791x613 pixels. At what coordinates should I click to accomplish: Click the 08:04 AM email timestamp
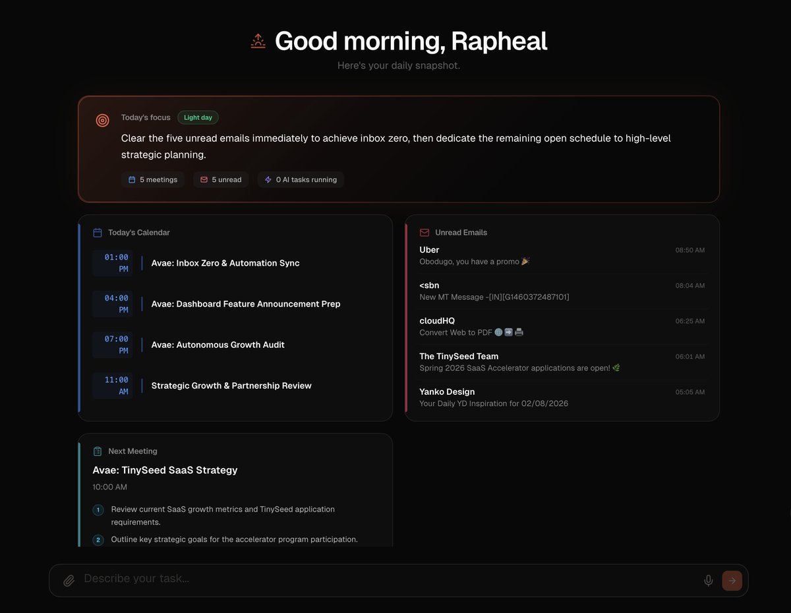pyautogui.click(x=690, y=286)
